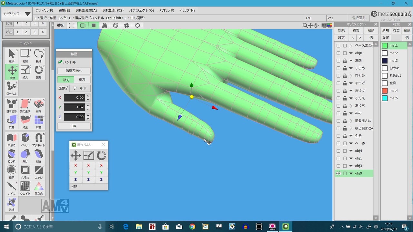Unlock the 全身 object
Viewport: 413px width, 232px height.
[345, 136]
